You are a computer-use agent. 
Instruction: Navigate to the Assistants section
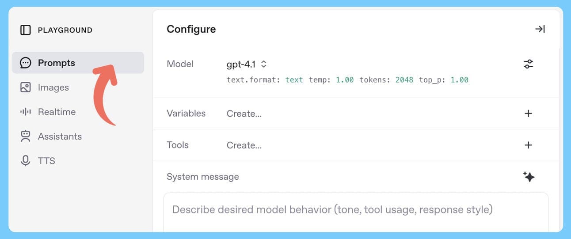coord(60,136)
